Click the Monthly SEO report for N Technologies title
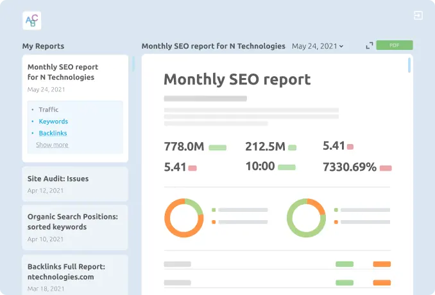Viewport: 435px width, 295px height. pyautogui.click(x=214, y=46)
